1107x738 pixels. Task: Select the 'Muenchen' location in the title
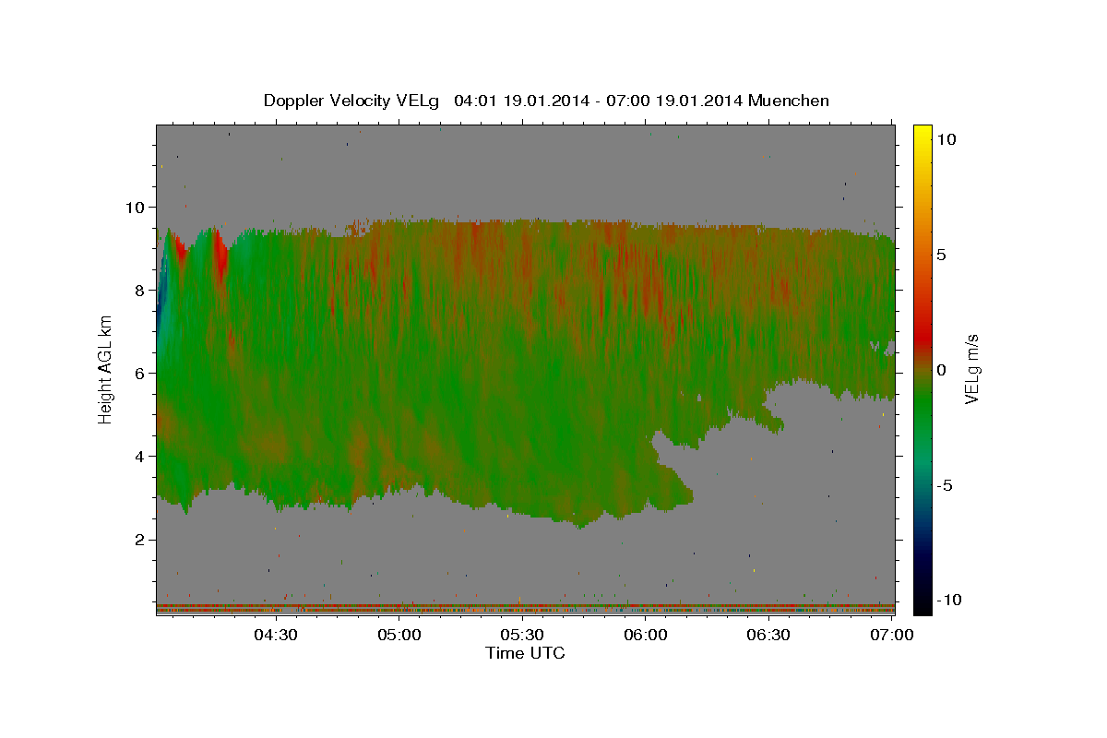point(789,101)
